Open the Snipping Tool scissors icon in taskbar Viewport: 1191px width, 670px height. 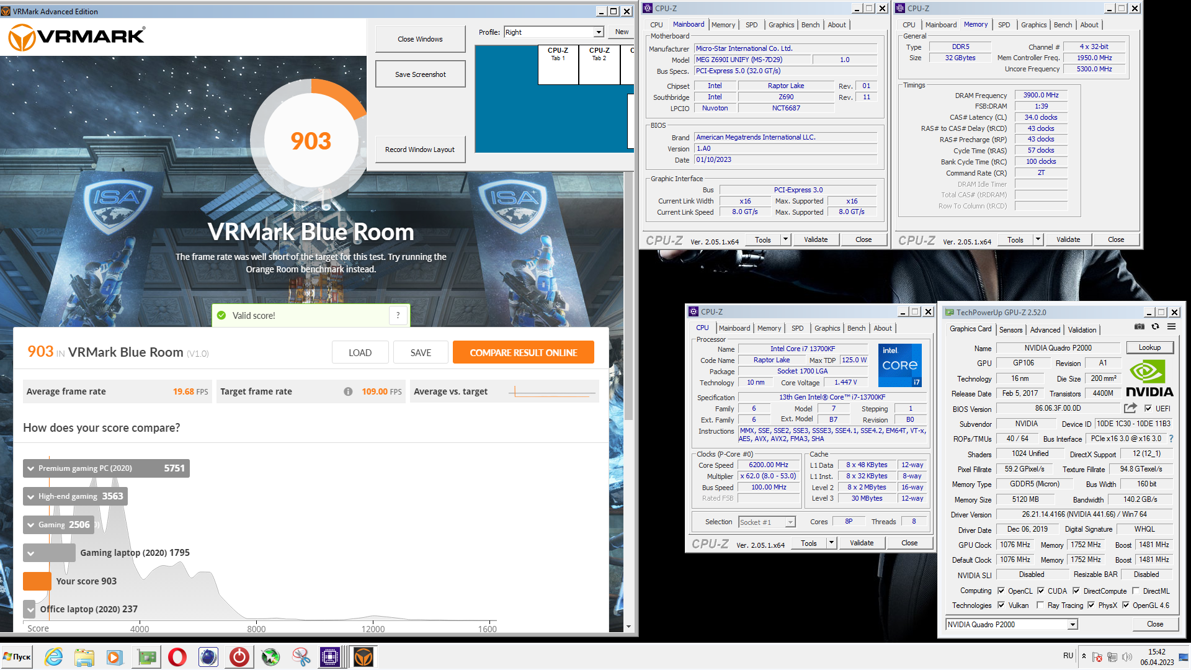click(x=301, y=657)
